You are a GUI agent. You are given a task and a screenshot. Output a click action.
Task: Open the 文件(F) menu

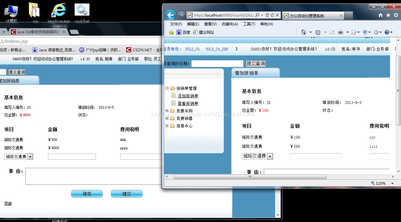[176, 24]
